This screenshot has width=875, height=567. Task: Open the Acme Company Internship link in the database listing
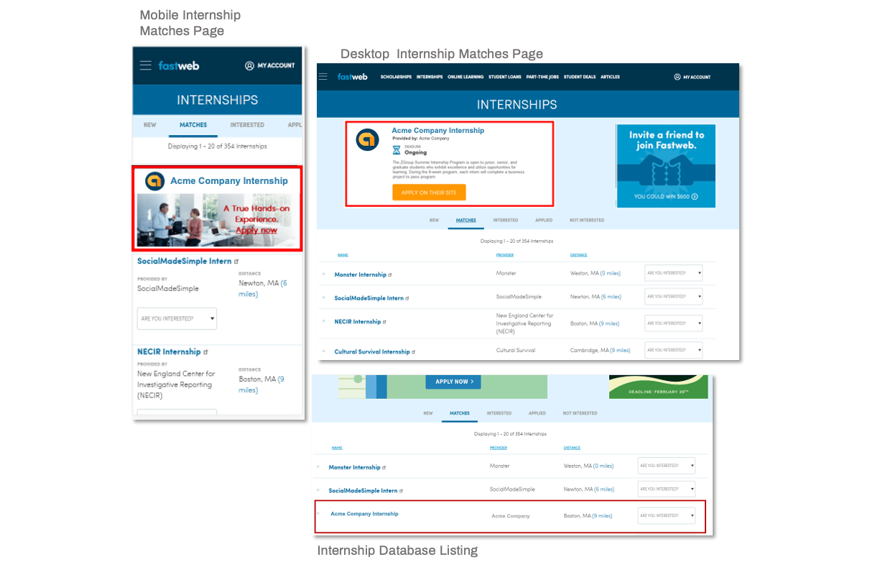364,514
